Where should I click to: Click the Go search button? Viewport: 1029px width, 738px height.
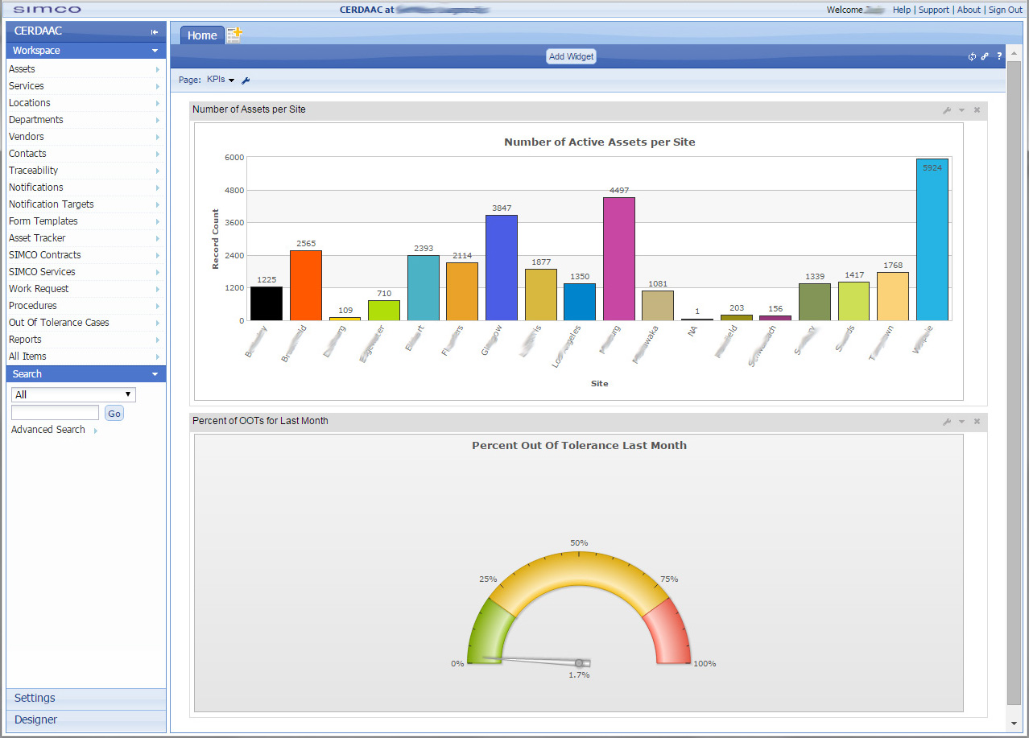click(114, 414)
